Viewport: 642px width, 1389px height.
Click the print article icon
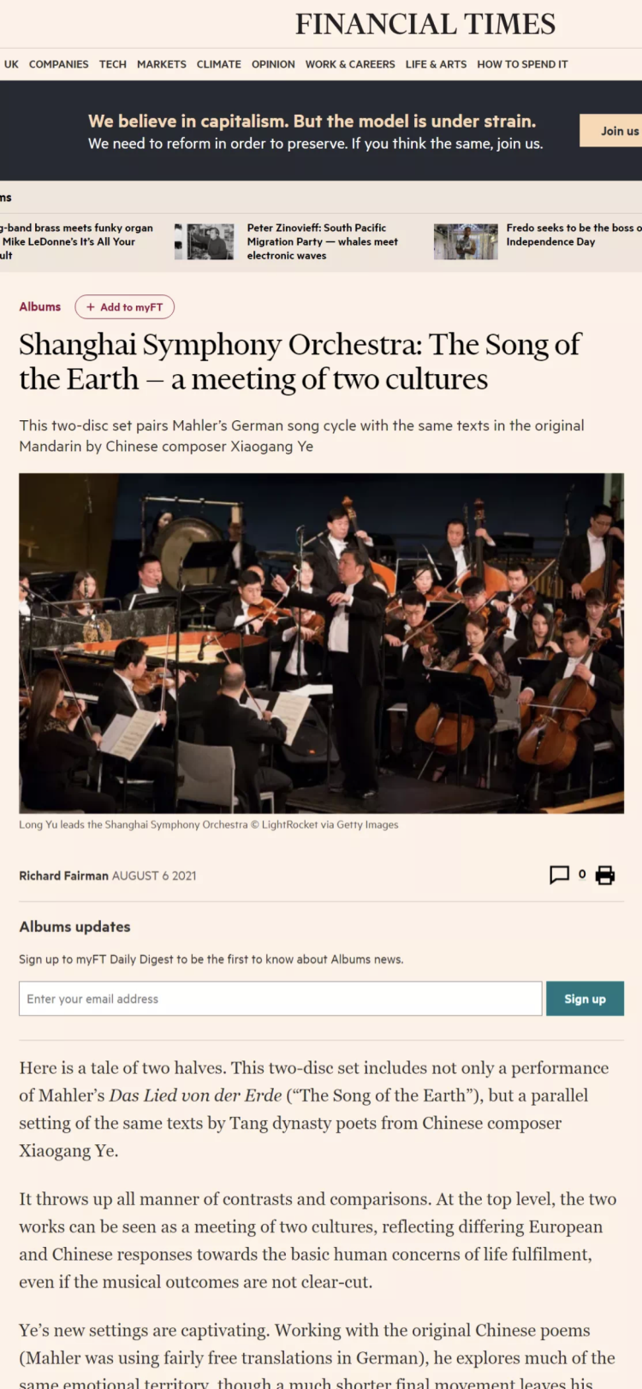605,875
